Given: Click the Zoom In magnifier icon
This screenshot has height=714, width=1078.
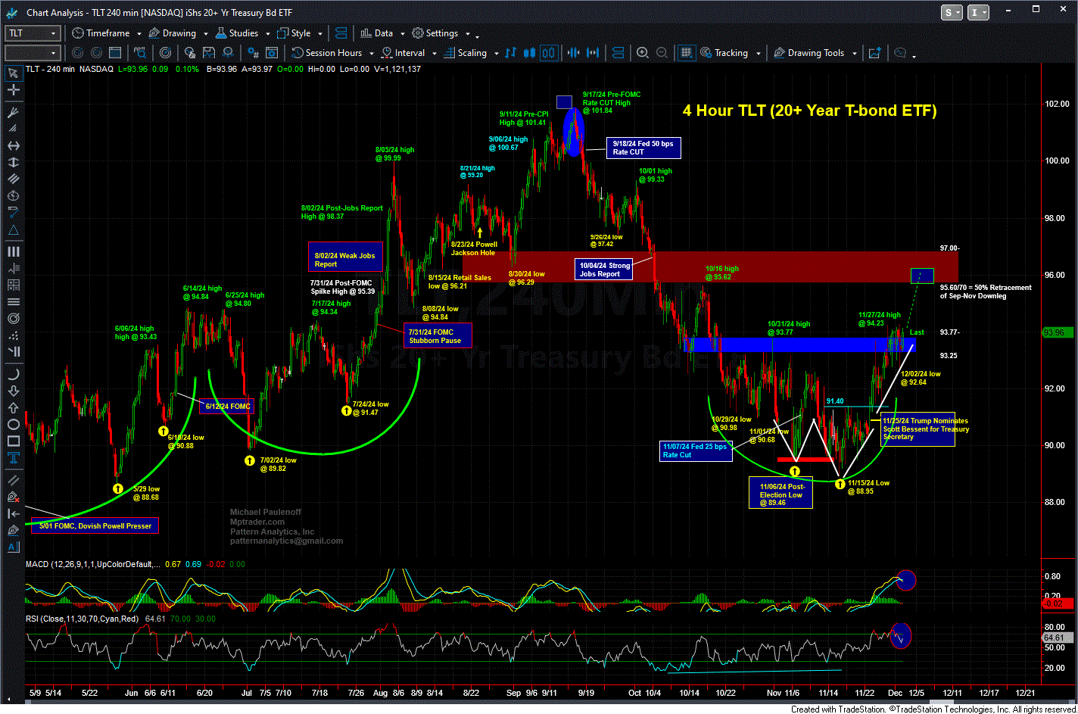Looking at the screenshot, I should pos(642,53).
